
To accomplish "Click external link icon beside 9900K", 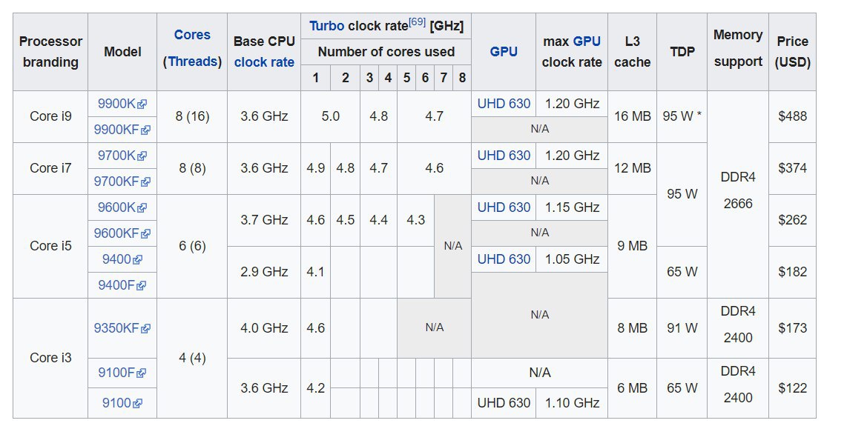I will 142,104.
